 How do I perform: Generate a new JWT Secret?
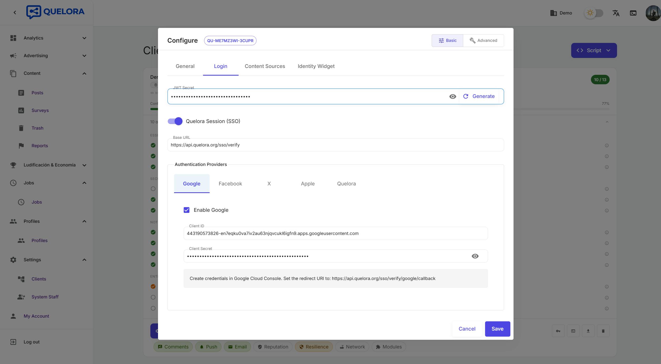pos(479,96)
